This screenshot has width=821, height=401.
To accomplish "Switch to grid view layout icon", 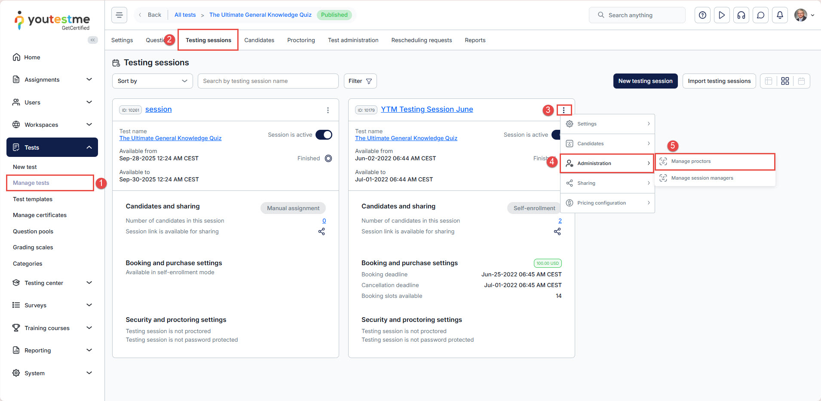I will point(785,81).
